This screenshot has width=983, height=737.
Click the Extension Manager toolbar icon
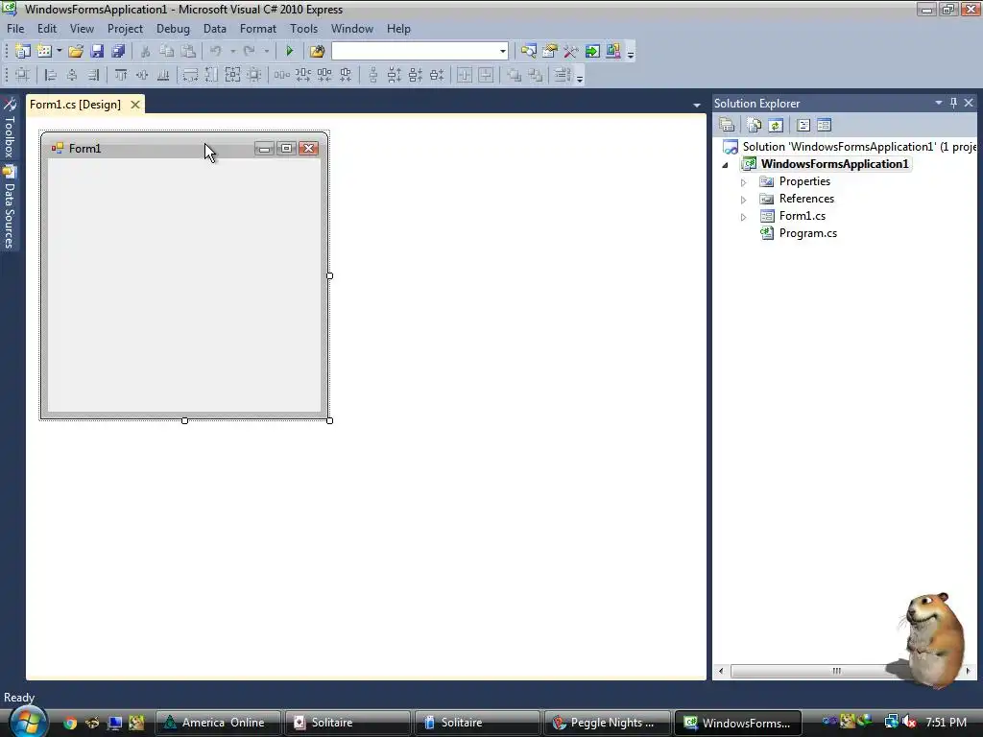pyautogui.click(x=613, y=52)
